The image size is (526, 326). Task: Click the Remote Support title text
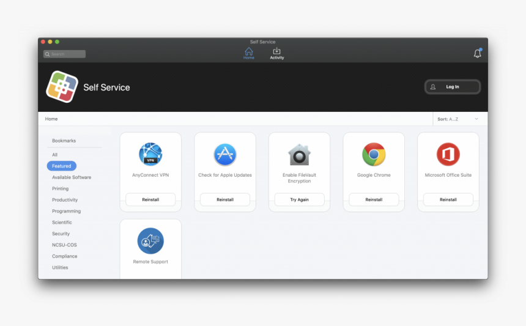pyautogui.click(x=150, y=262)
